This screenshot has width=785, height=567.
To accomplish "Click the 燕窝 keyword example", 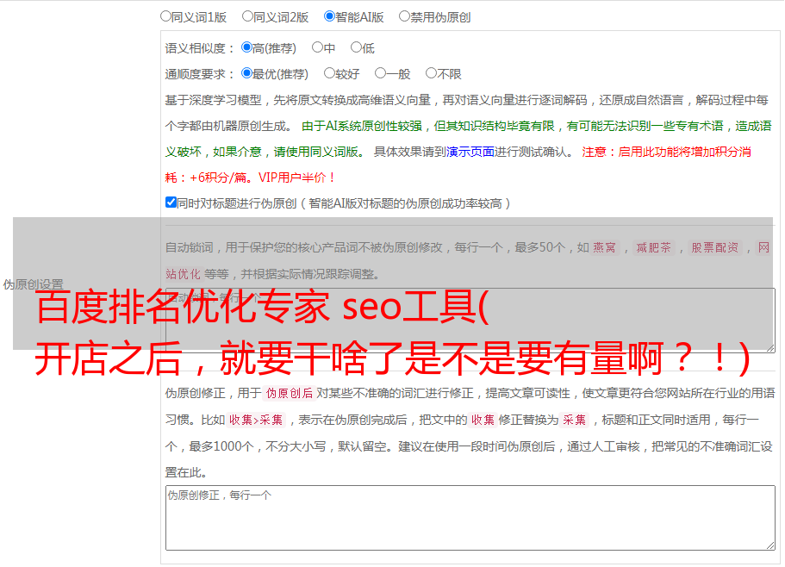I will click(604, 247).
